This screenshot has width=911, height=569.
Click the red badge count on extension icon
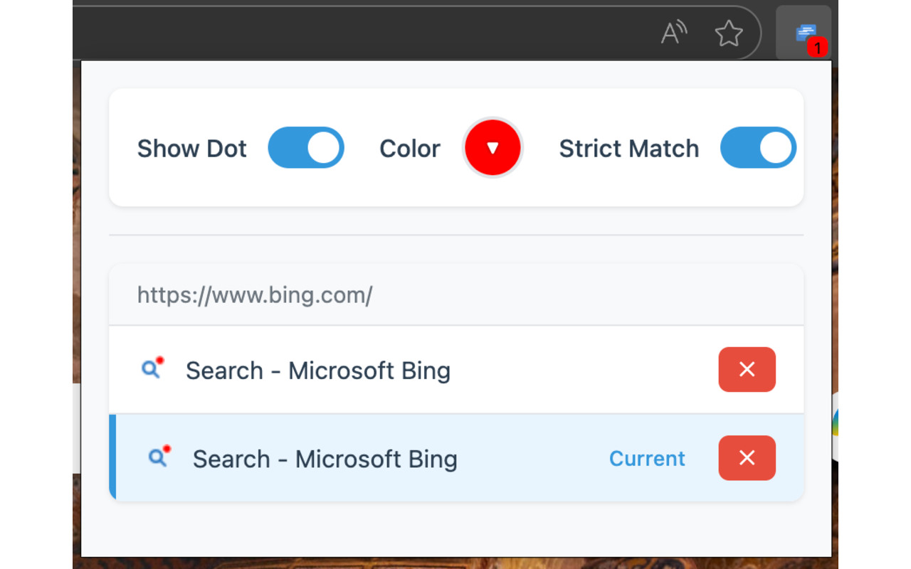(x=818, y=48)
